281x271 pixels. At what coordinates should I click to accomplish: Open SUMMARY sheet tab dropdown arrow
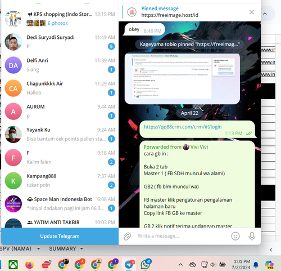click(x=81, y=249)
